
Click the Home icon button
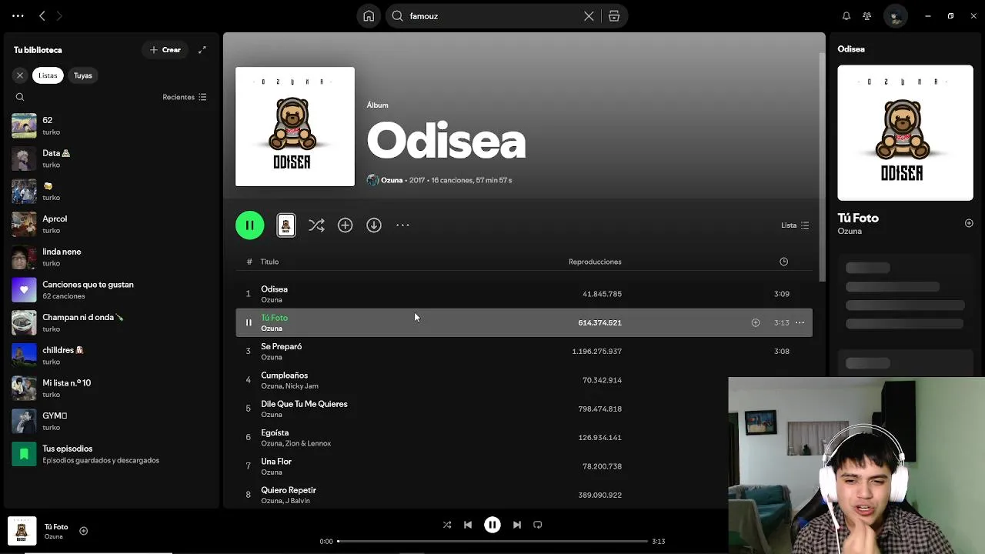click(369, 16)
